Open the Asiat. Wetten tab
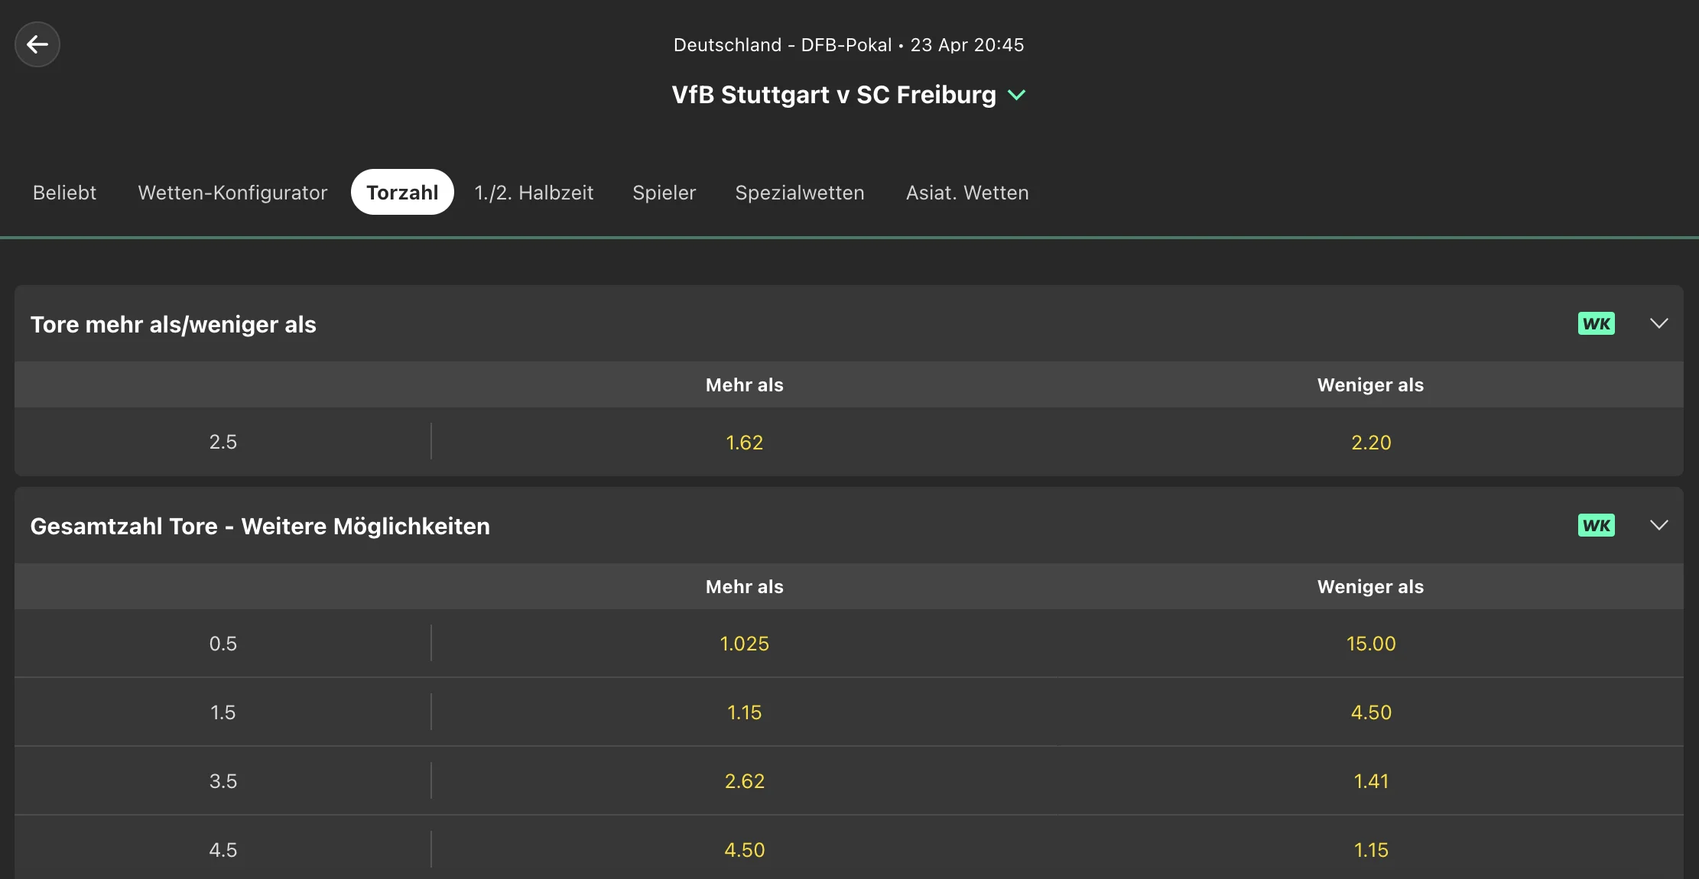This screenshot has width=1699, height=879. coord(967,193)
